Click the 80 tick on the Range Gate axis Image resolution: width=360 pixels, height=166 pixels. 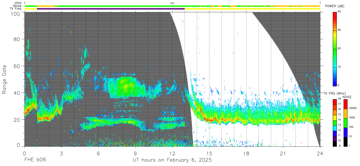[x=17, y=39]
